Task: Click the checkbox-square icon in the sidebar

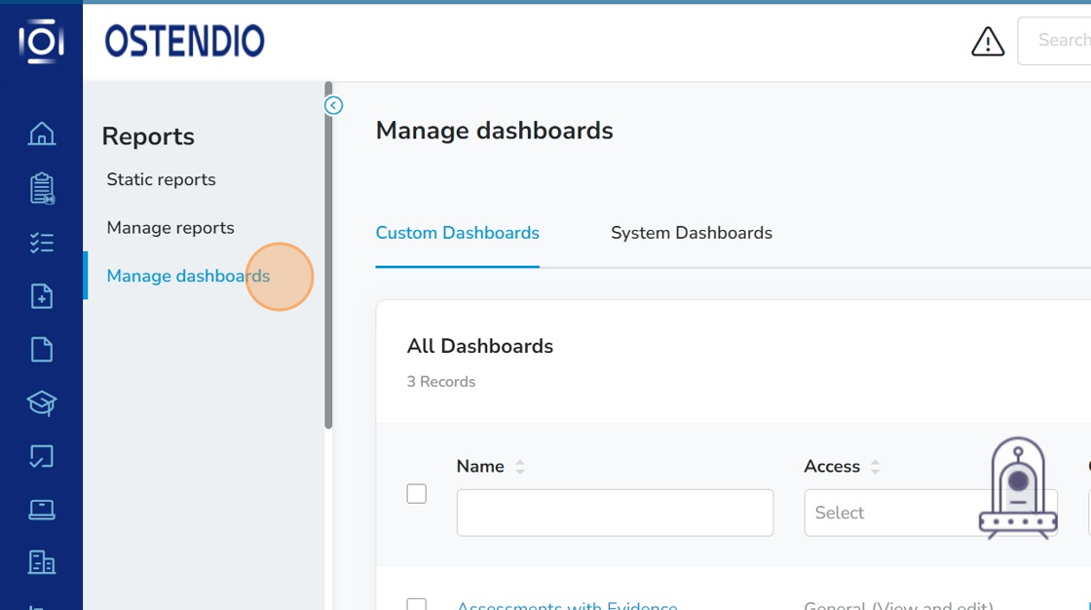Action: (x=41, y=456)
